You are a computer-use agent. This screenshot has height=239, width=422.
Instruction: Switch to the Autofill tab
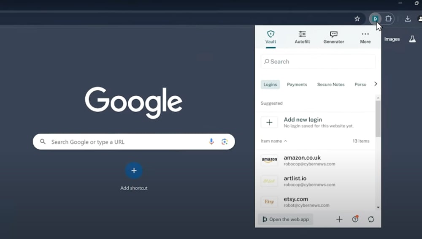(x=302, y=37)
